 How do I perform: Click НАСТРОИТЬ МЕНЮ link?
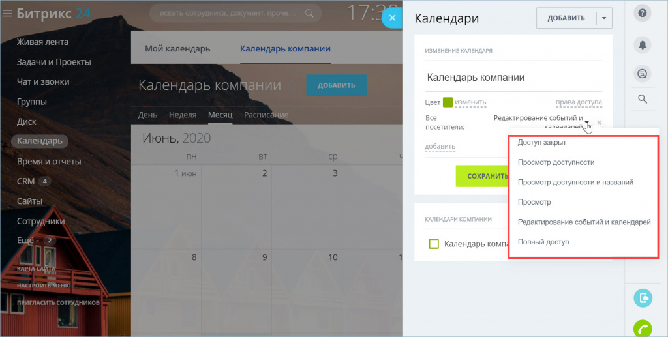[44, 286]
